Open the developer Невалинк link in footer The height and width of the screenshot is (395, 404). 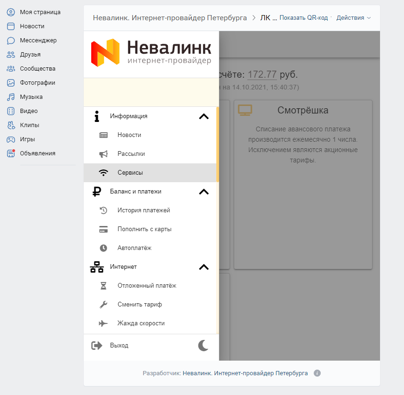pos(245,373)
